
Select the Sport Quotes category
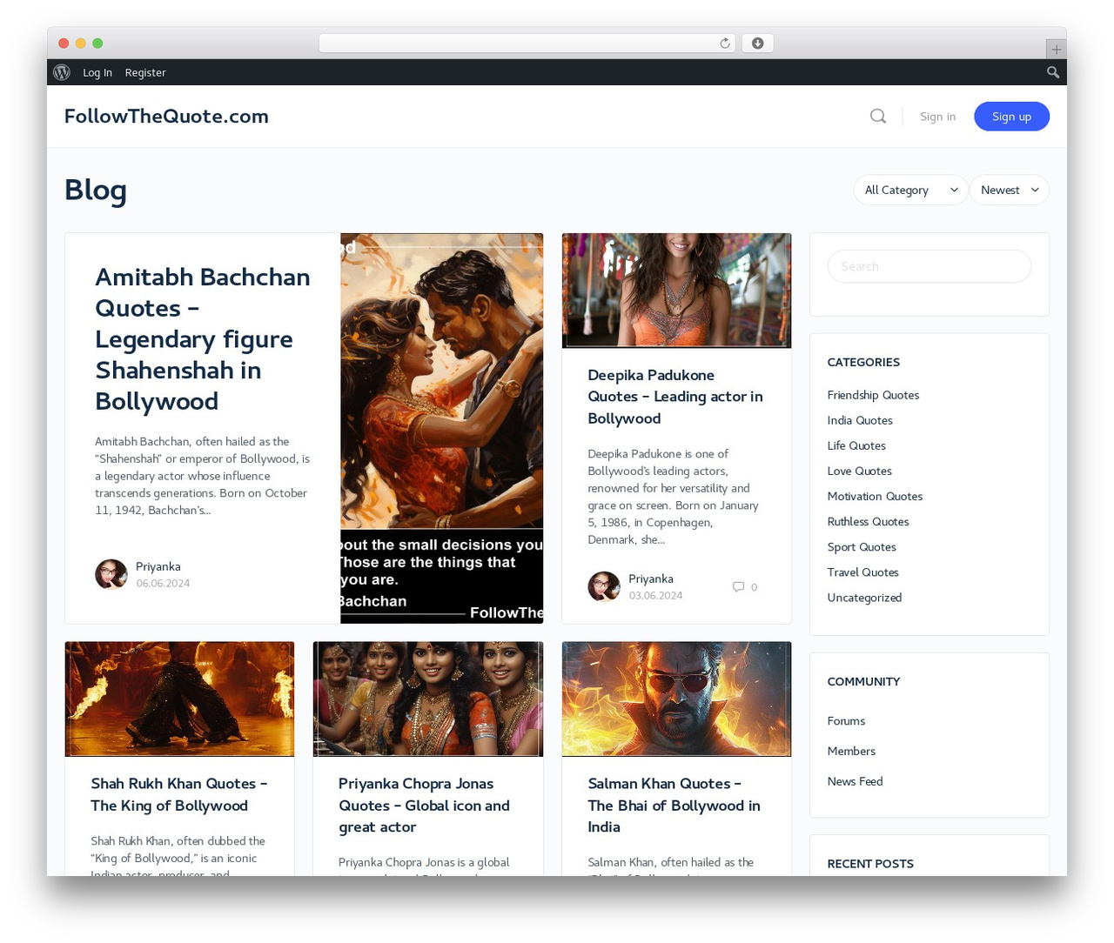(862, 547)
